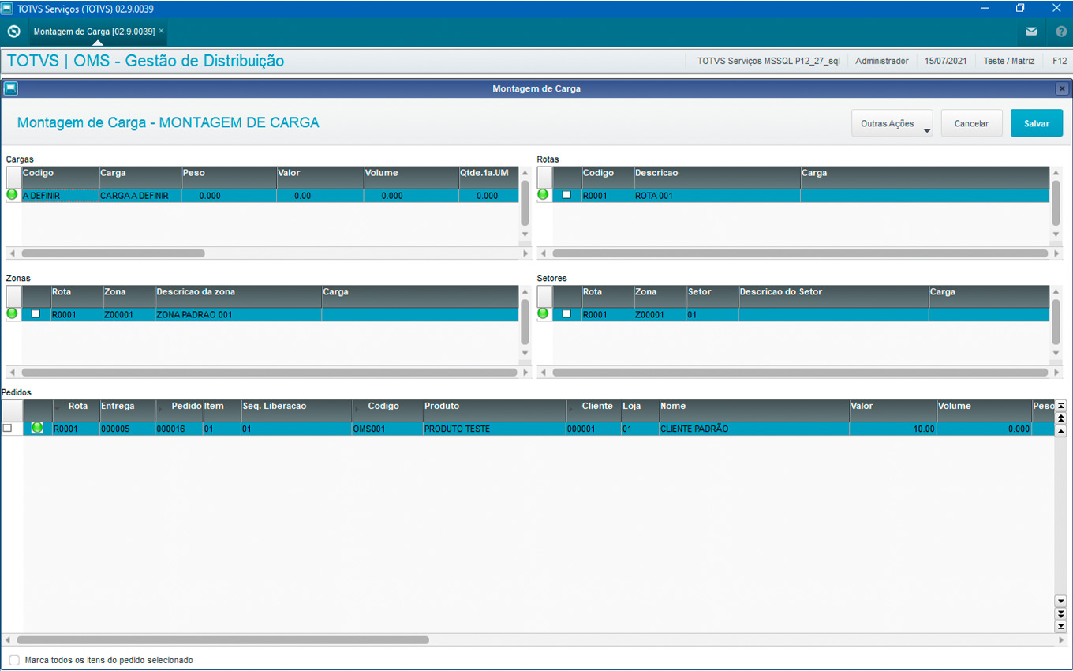1073x671 pixels.
Task: Close the Montagem de Carga inner window
Action: coord(1062,88)
